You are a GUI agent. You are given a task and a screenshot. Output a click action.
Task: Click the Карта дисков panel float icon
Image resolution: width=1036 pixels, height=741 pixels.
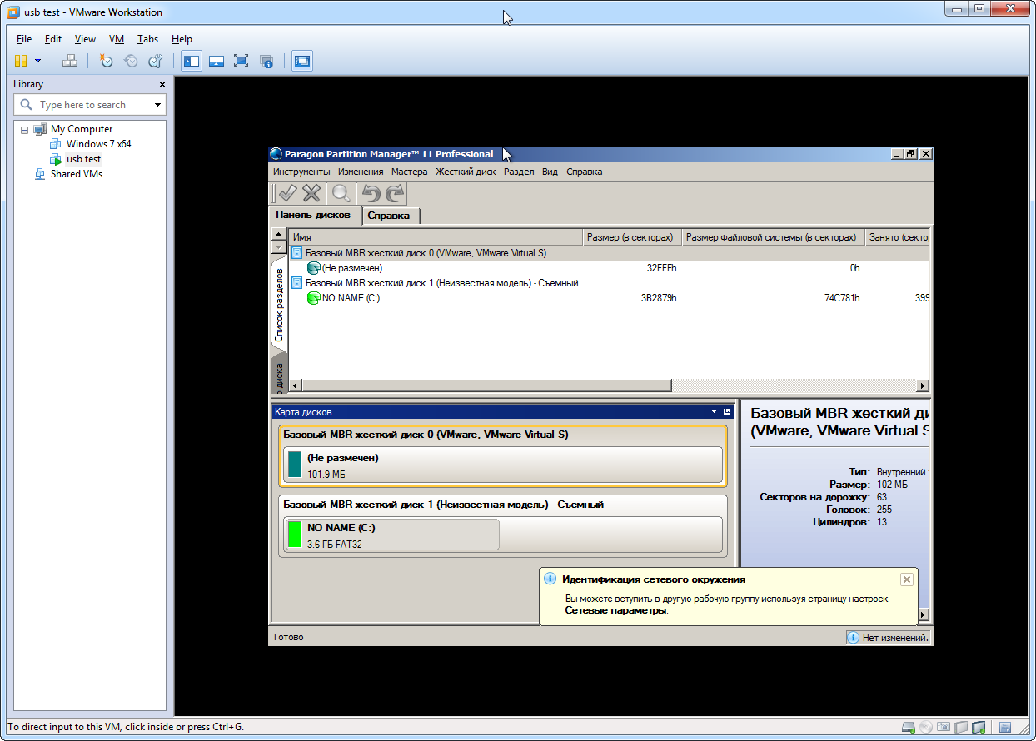726,412
